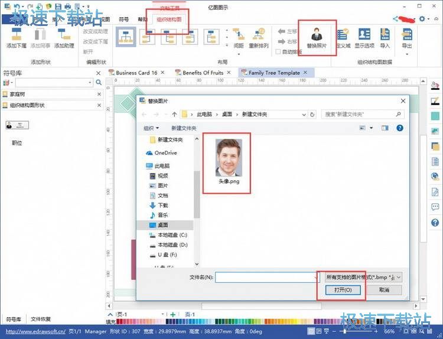Open the www.edrawsoft.cn link in status bar
The image size is (443, 339).
35,331
